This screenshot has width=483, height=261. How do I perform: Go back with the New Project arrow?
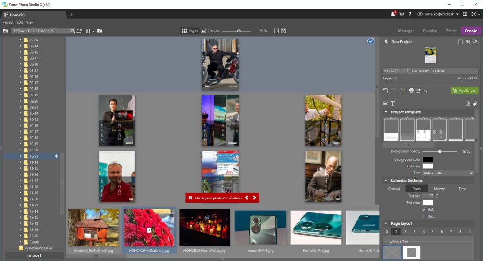pyautogui.click(x=386, y=42)
